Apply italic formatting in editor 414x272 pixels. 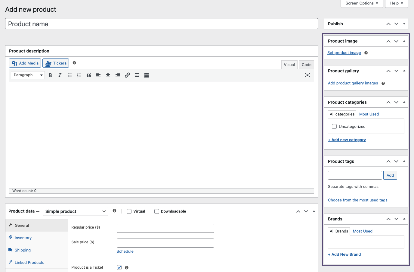(x=60, y=75)
